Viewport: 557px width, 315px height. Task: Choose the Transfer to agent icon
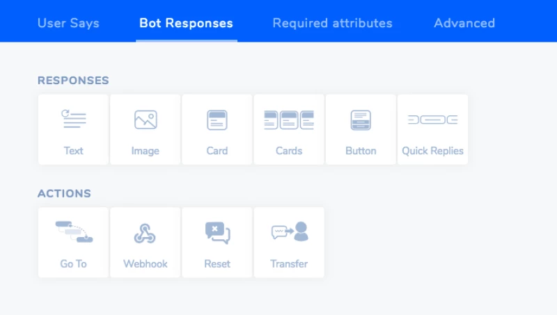point(289,232)
